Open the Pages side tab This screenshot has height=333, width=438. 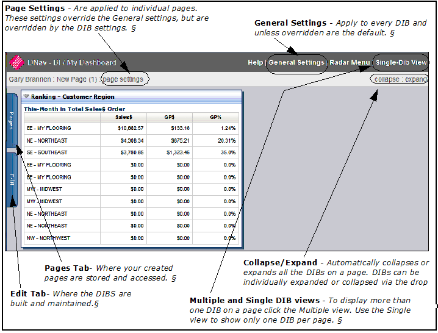pos(12,121)
